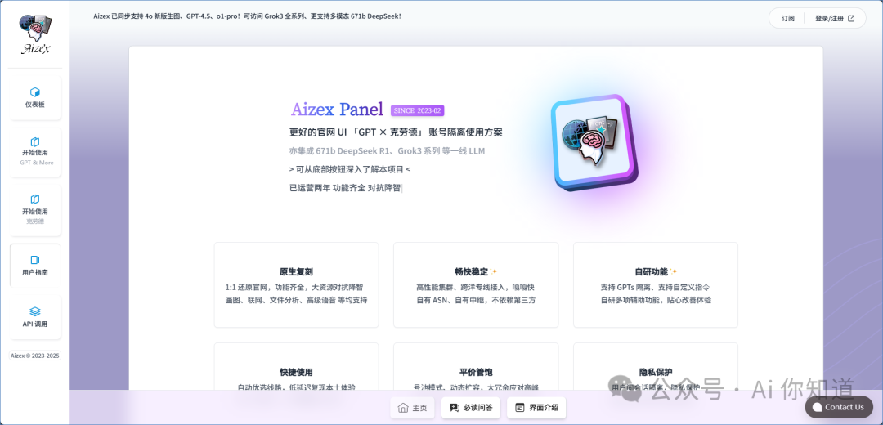Click text 支持 GPTs 隔离、支持自定义指令
Viewport: 883px width, 425px height.
(x=656, y=287)
